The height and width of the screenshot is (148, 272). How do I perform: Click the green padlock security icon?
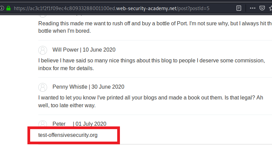coord(8,8)
